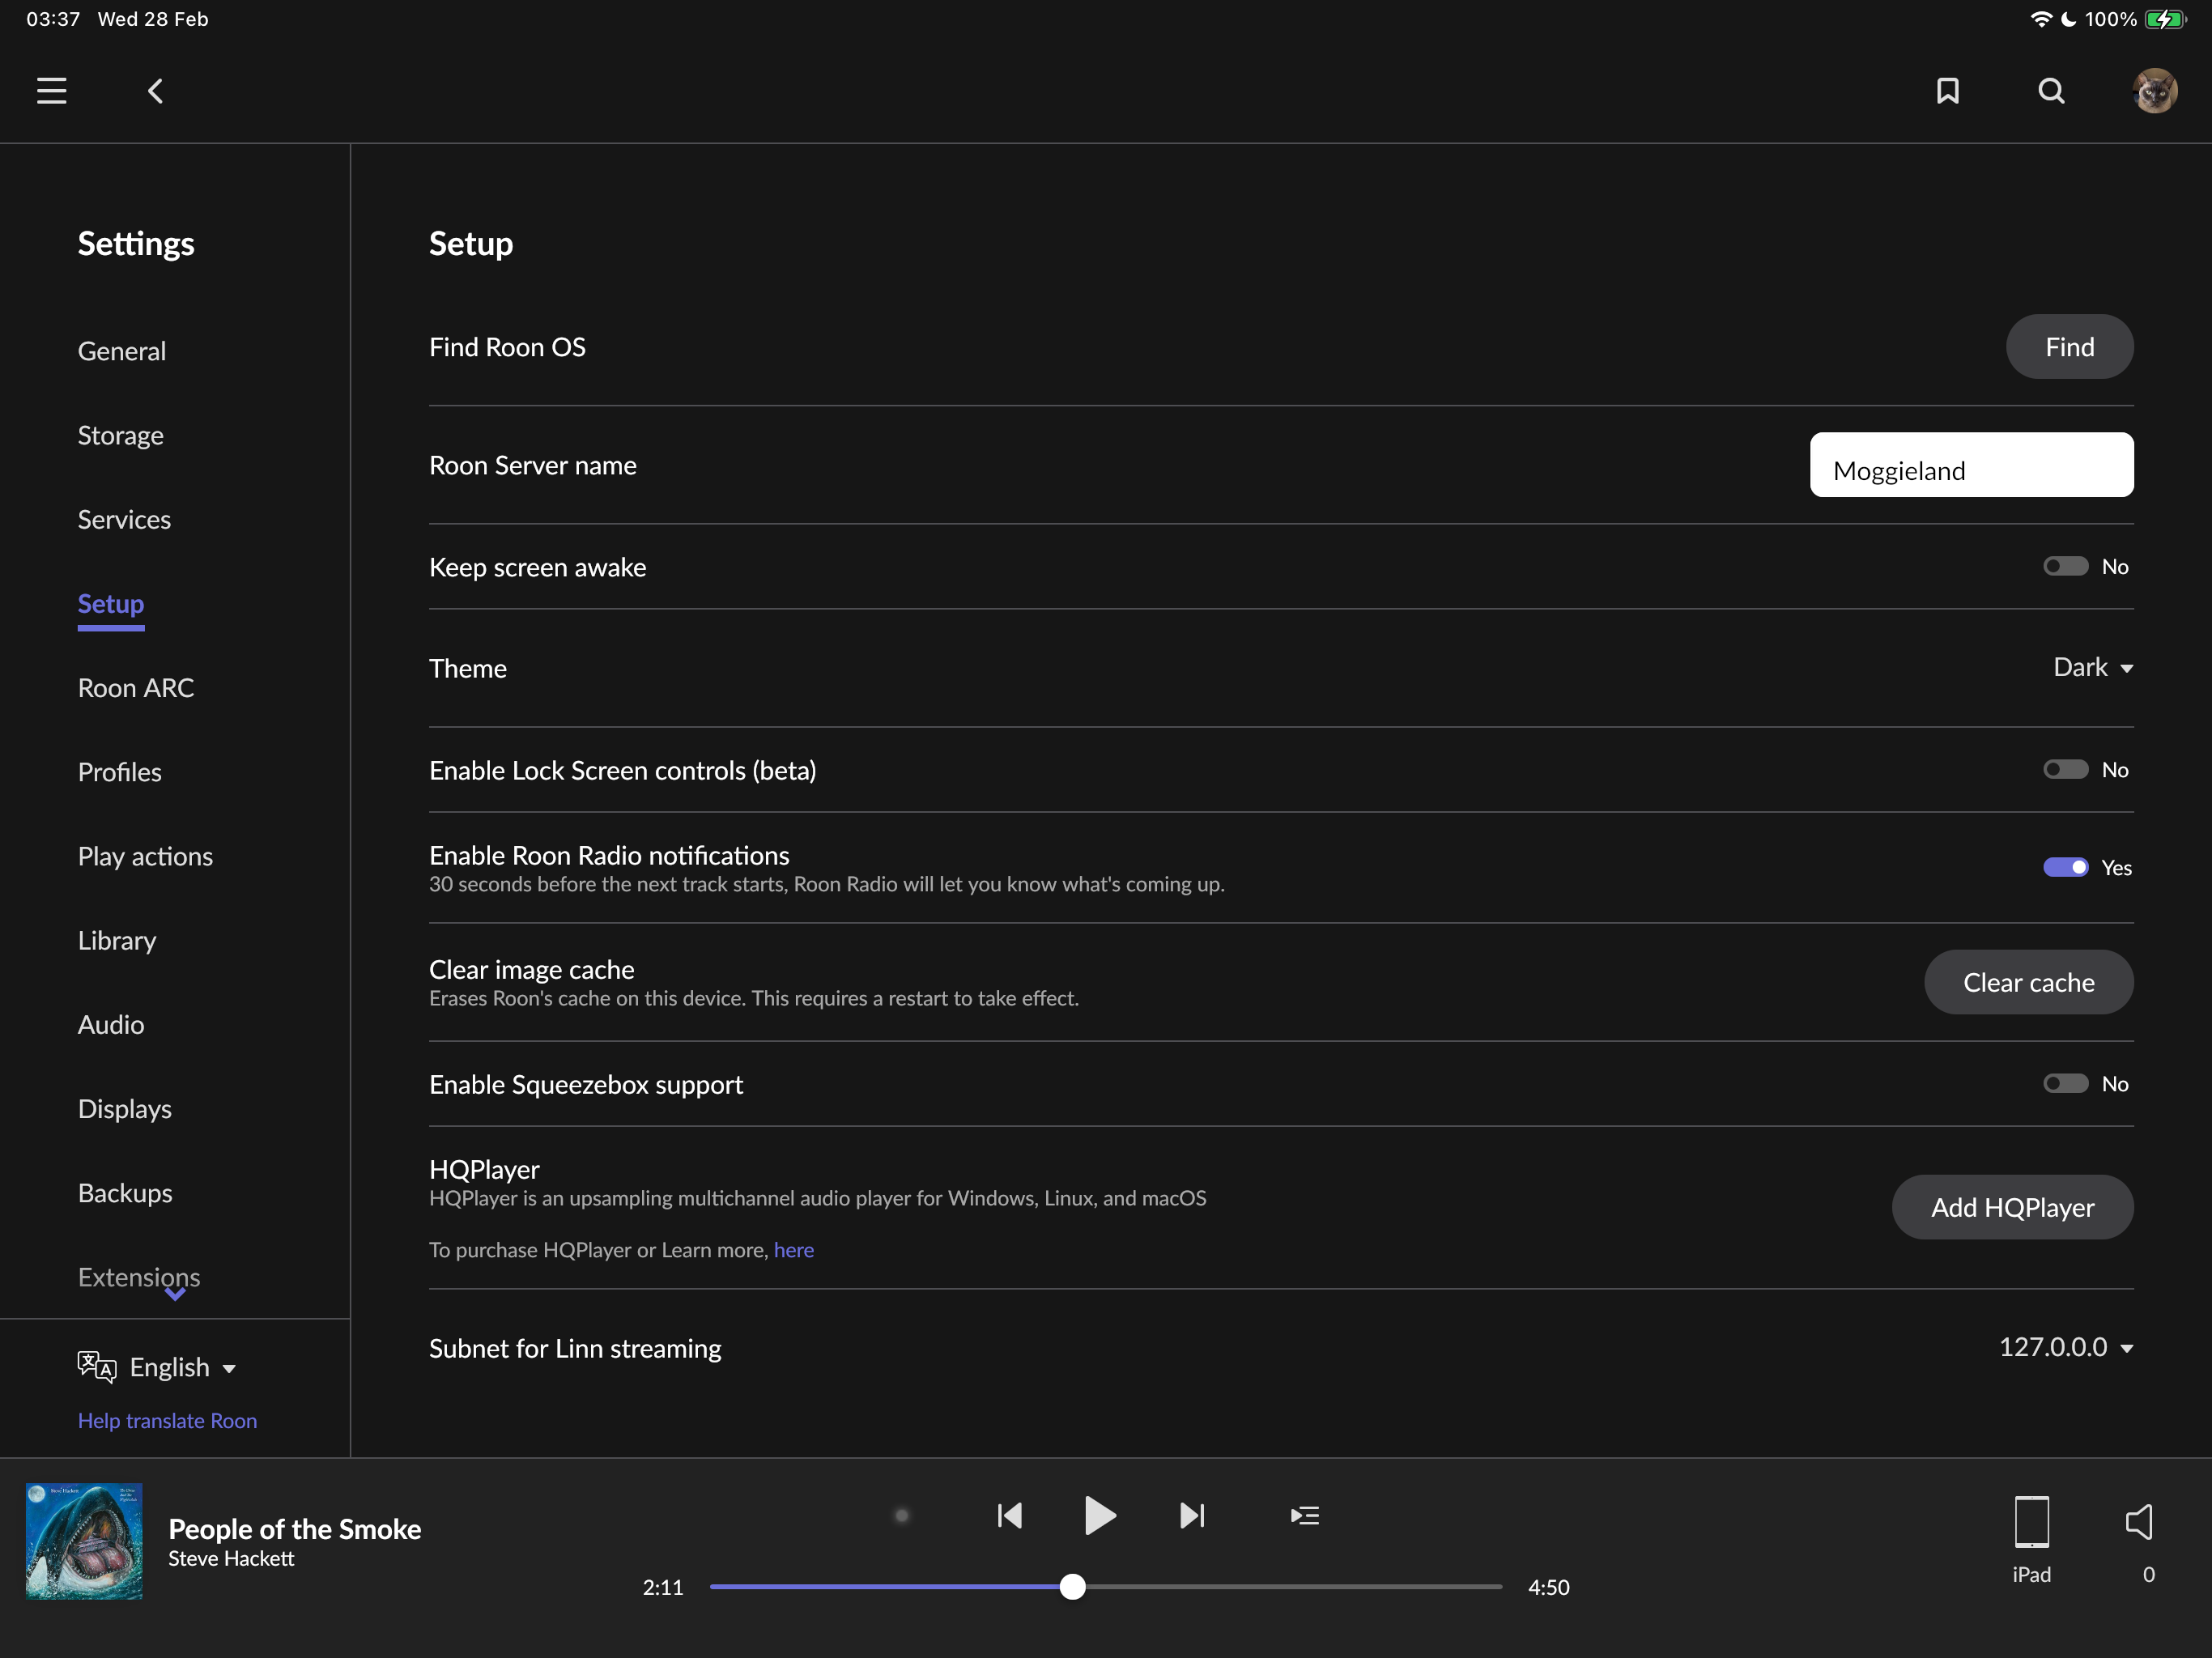Open Subnet for Linn streaming dropdown
The image size is (2212, 1658).
[x=2066, y=1347]
